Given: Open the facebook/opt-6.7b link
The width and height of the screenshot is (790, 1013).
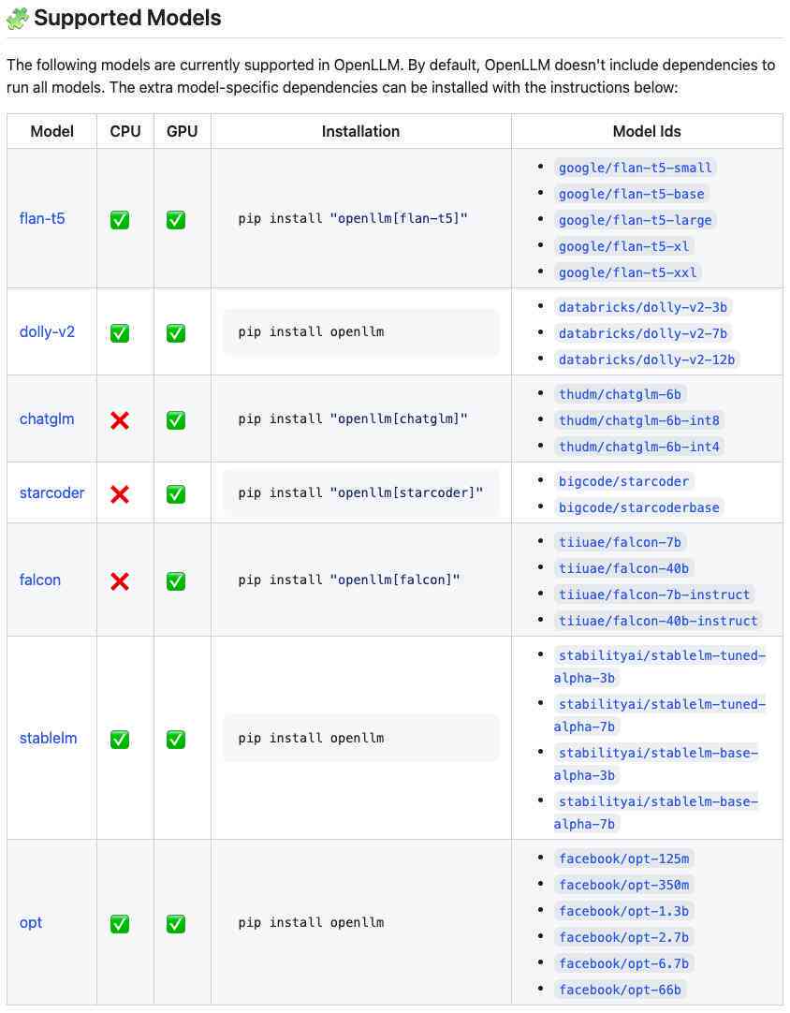Looking at the screenshot, I should pos(623,963).
